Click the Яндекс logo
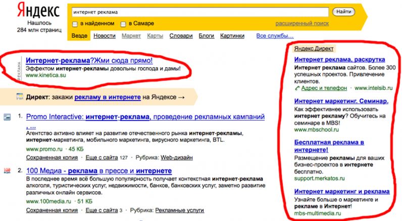The image size is (402, 221). click(38, 11)
